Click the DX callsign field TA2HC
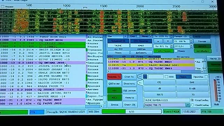Image resolution: width=224 pixels, height=126 pixels. pyautogui.click(x=118, y=45)
